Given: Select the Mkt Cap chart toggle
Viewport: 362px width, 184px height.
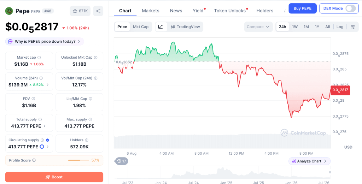Looking at the screenshot, I should point(141,27).
